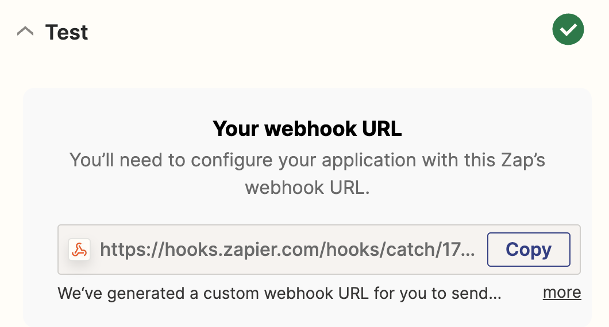This screenshot has height=327, width=609.
Task: Click the word 'configure' in the description
Action: pos(232,161)
